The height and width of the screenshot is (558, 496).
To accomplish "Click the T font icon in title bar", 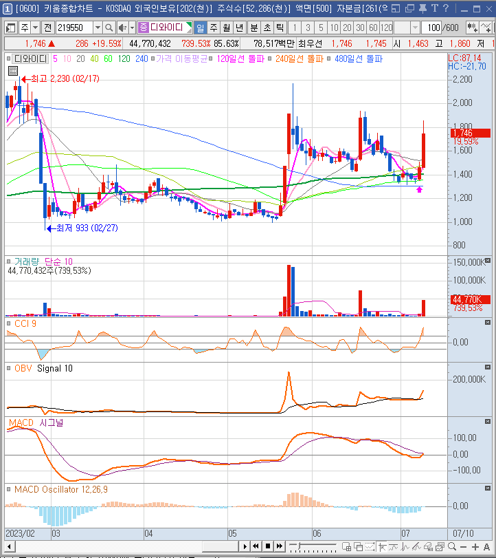I will [435, 8].
